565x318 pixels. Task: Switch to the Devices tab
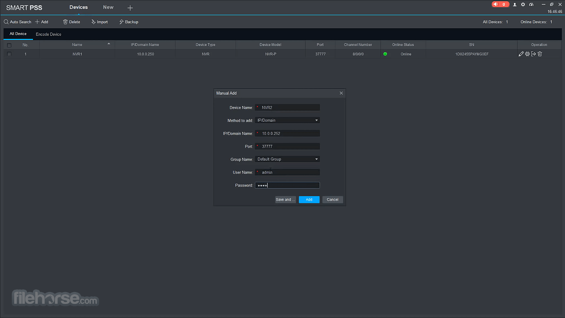click(79, 7)
